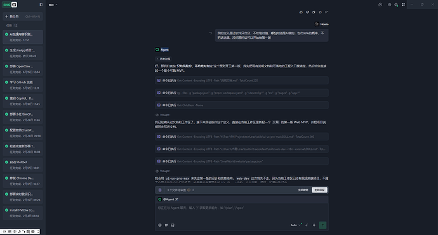This screenshot has height=235, width=438.
Task: Click the microphone voice input icon
Action: coord(314,225)
